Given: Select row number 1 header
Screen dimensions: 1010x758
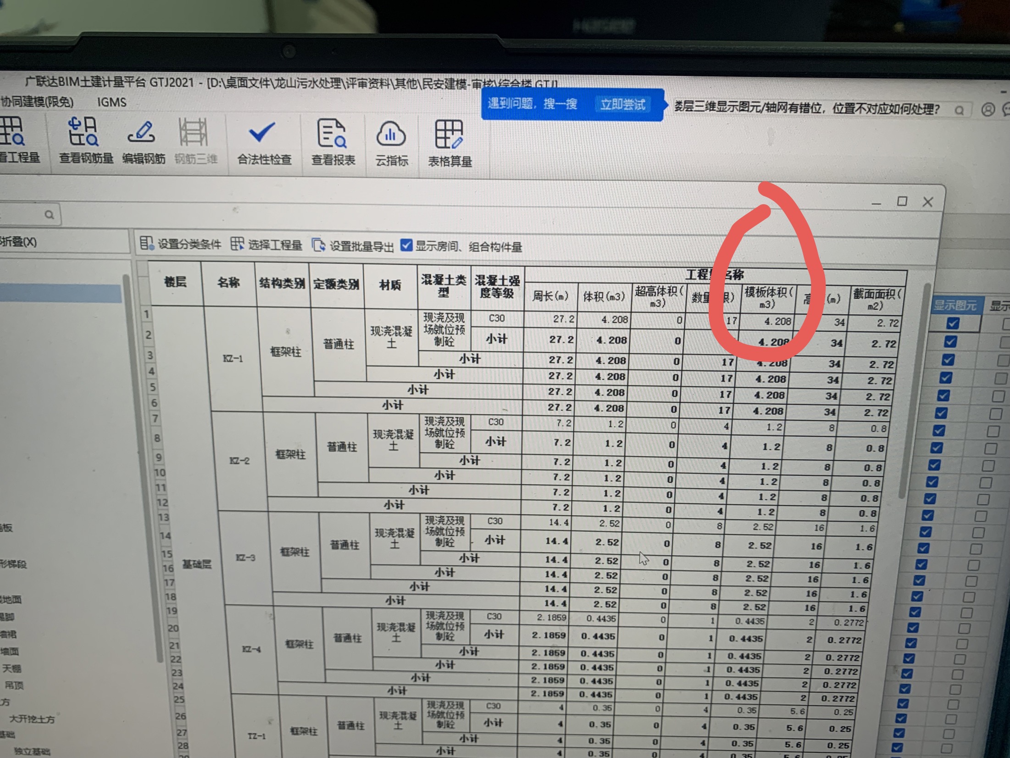Looking at the screenshot, I should 146,315.
